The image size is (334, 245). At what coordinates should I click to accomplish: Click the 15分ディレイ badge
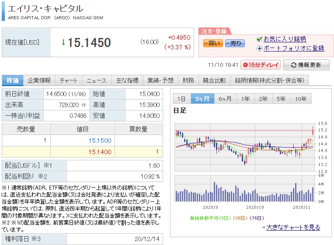(x=261, y=65)
